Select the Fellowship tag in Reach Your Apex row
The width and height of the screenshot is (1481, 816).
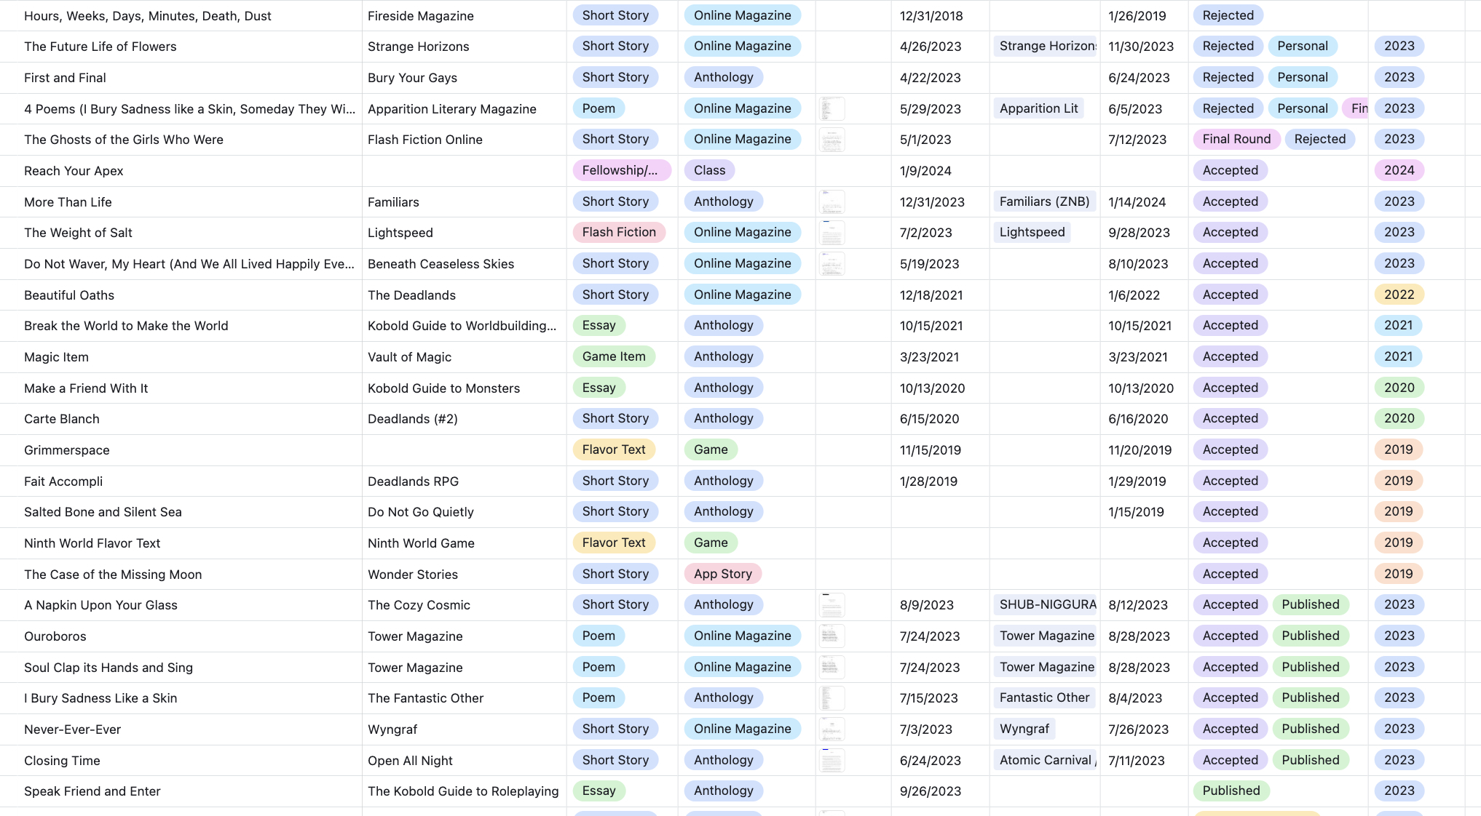pos(620,171)
